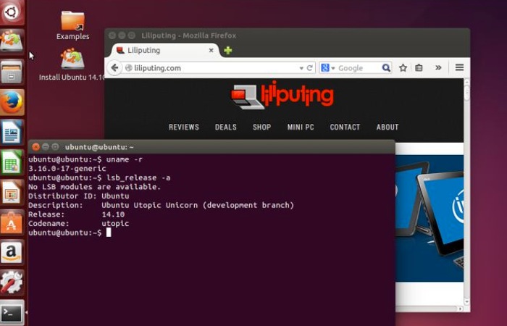Click 'No LSB modules are available.' line
The width and height of the screenshot is (507, 326).
(94, 187)
